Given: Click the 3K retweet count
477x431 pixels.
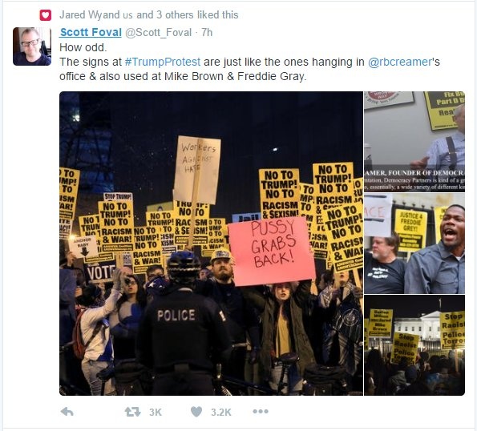Looking at the screenshot, I should coord(156,412).
